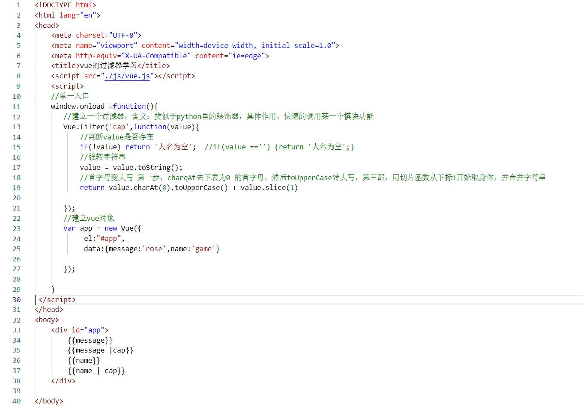Click the 'cap' string in Vue.filter

pos(119,127)
